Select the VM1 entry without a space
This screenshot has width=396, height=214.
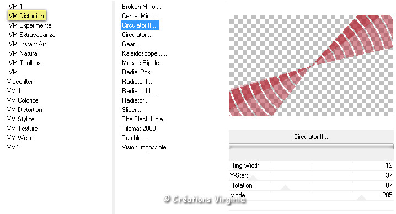[x=13, y=147]
